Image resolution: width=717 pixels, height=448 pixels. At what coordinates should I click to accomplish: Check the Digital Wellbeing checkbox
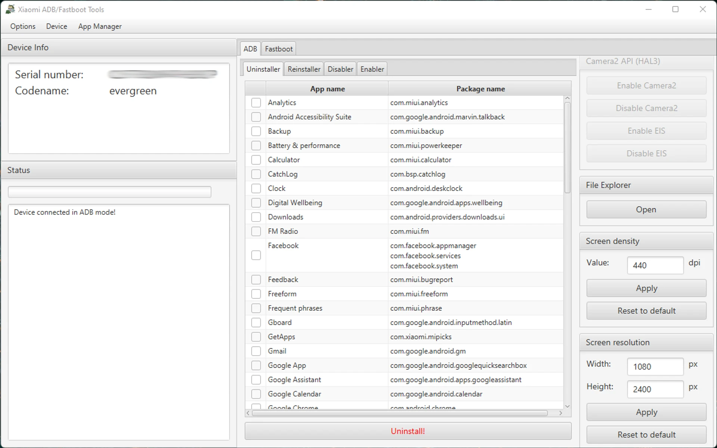click(x=256, y=203)
